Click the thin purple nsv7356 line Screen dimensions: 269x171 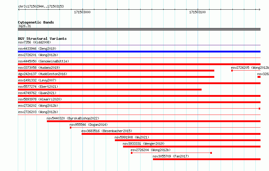coord(139,45)
